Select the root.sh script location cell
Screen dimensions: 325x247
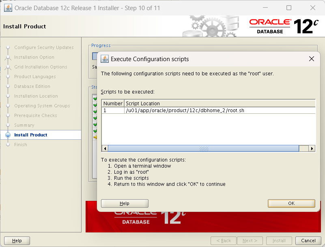click(x=220, y=111)
